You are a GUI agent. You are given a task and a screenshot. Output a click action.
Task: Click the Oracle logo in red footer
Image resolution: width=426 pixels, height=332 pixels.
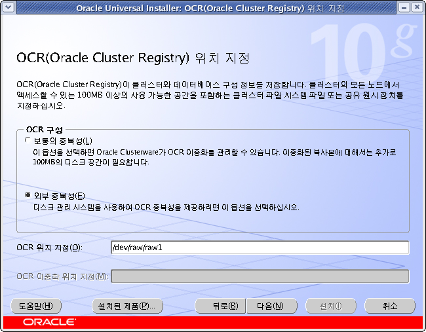pyautogui.click(x=49, y=322)
